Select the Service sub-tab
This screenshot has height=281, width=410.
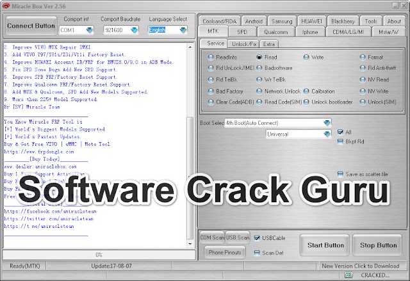point(215,44)
